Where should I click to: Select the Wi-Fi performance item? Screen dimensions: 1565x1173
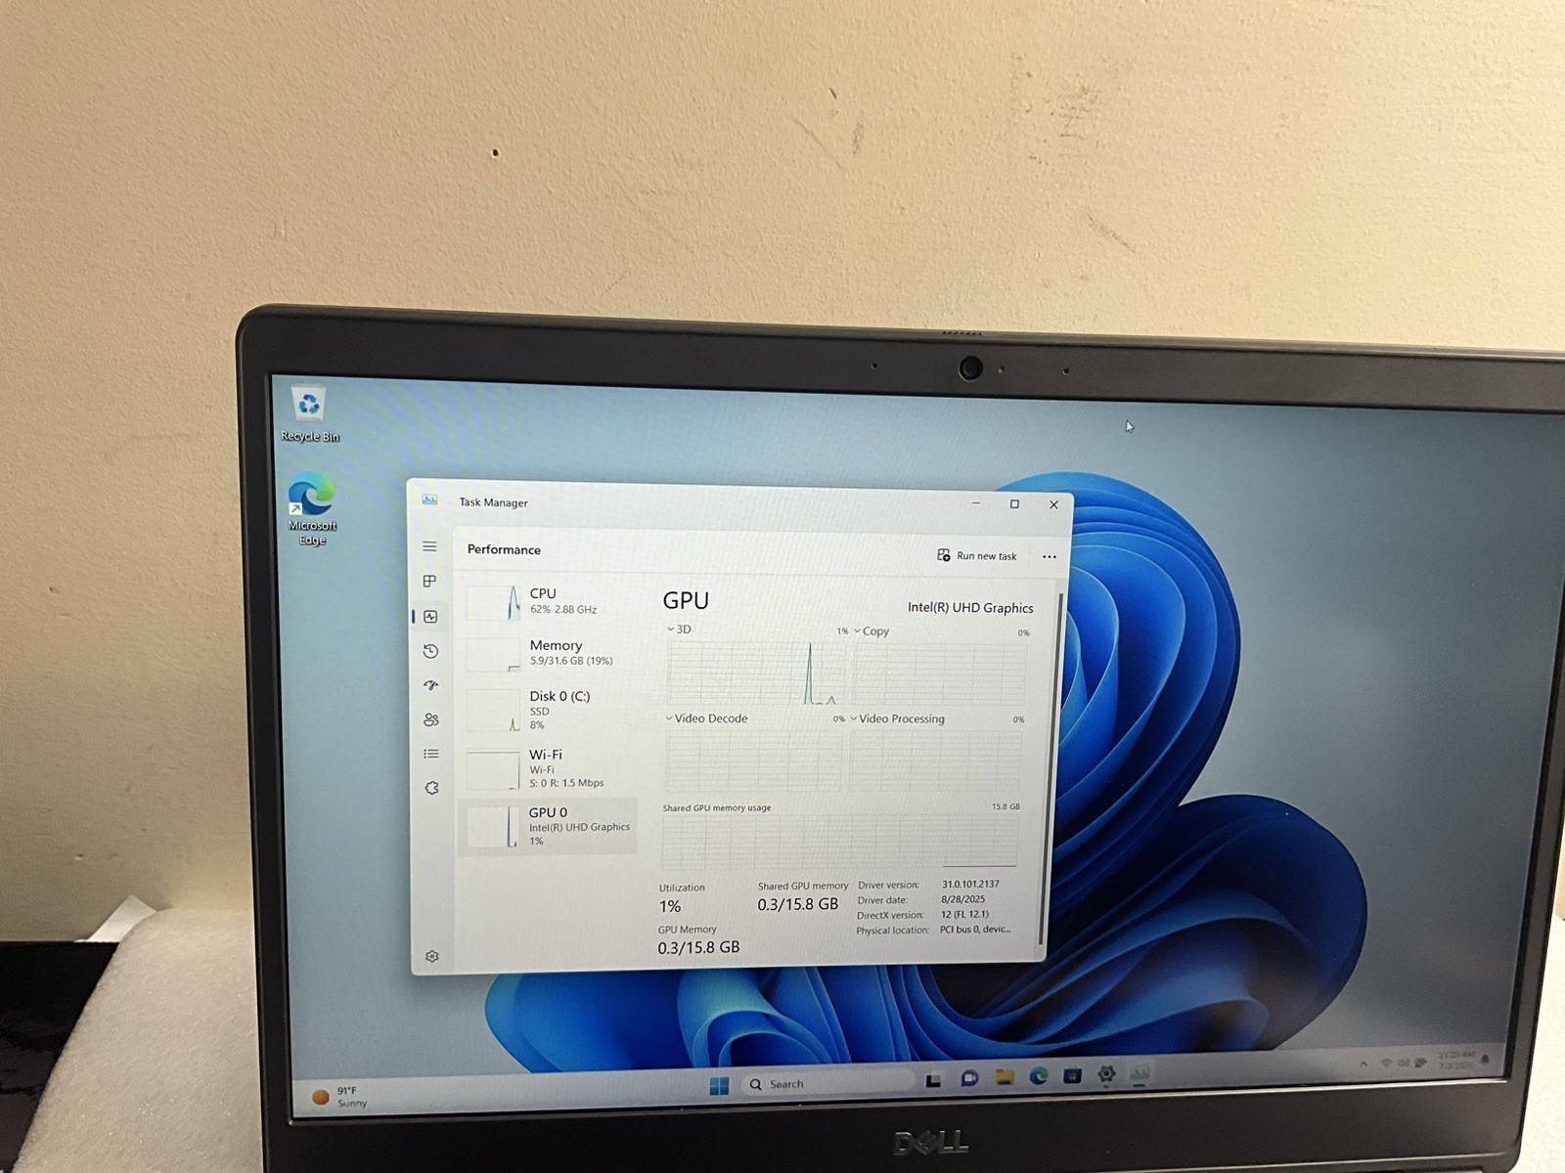[x=547, y=768]
